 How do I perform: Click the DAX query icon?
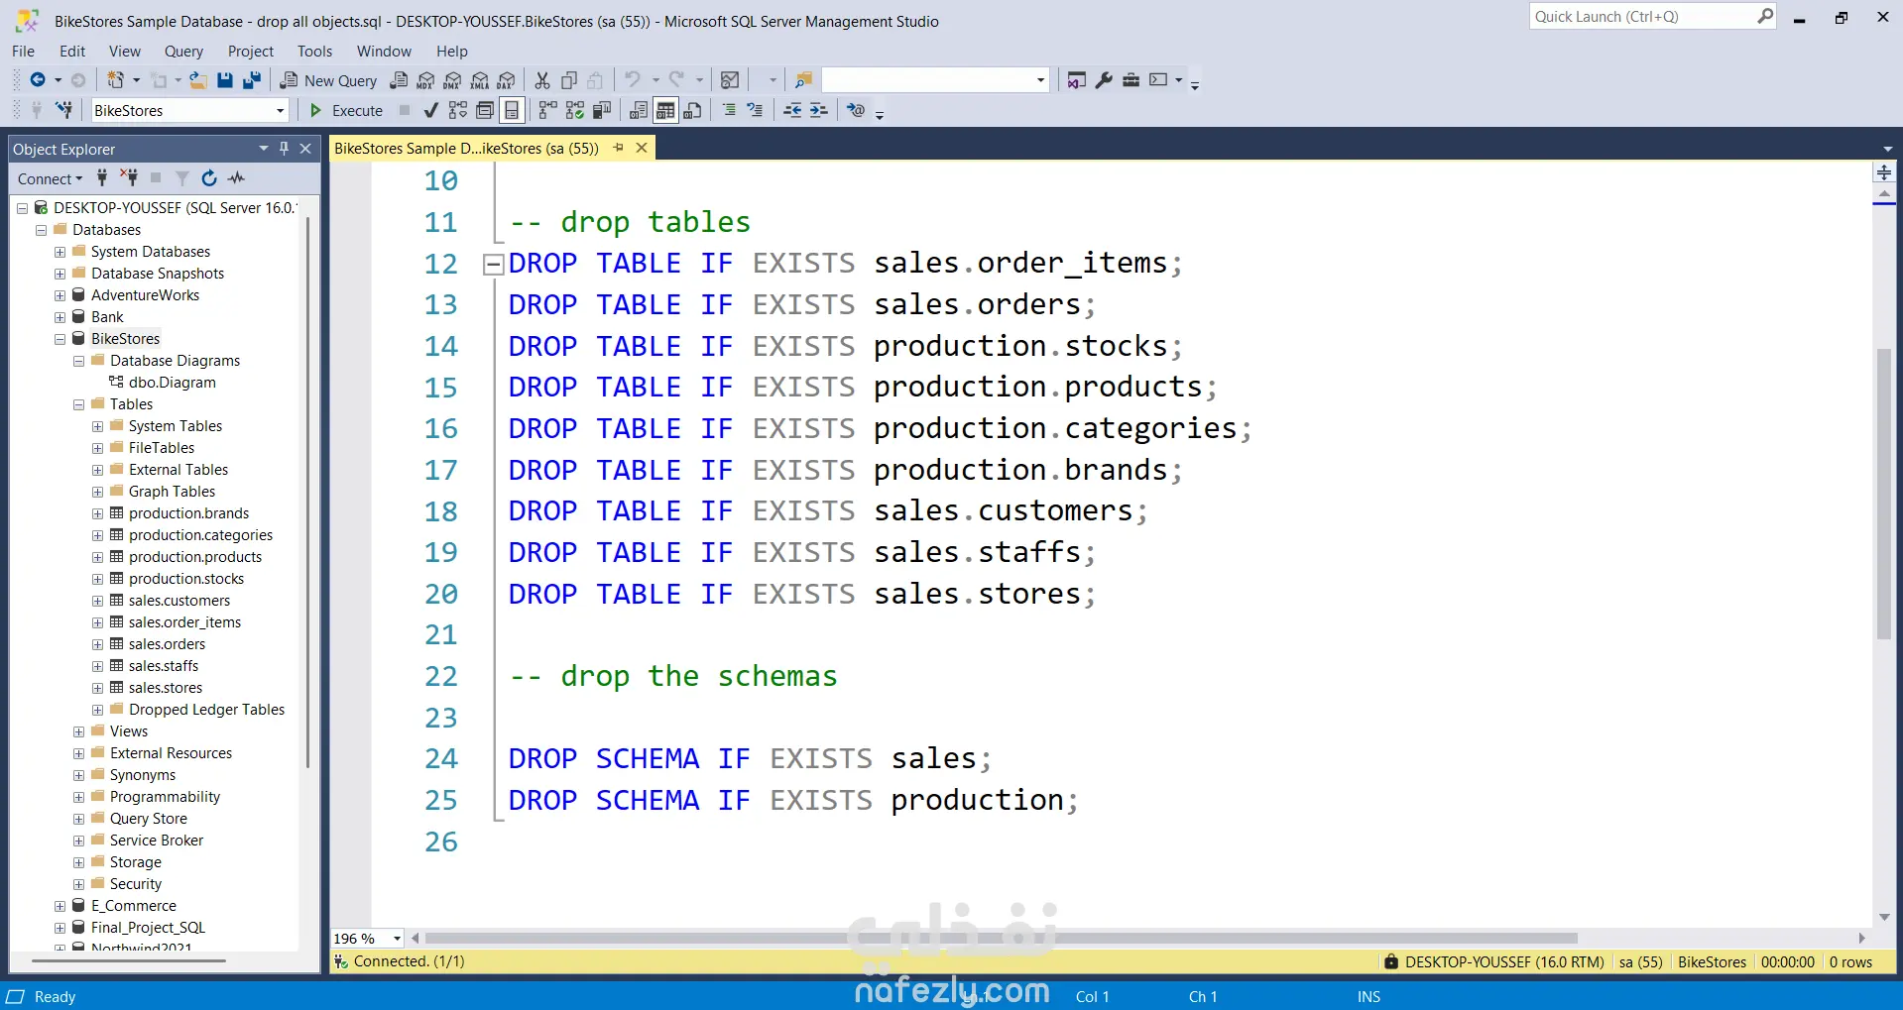coord(506,80)
